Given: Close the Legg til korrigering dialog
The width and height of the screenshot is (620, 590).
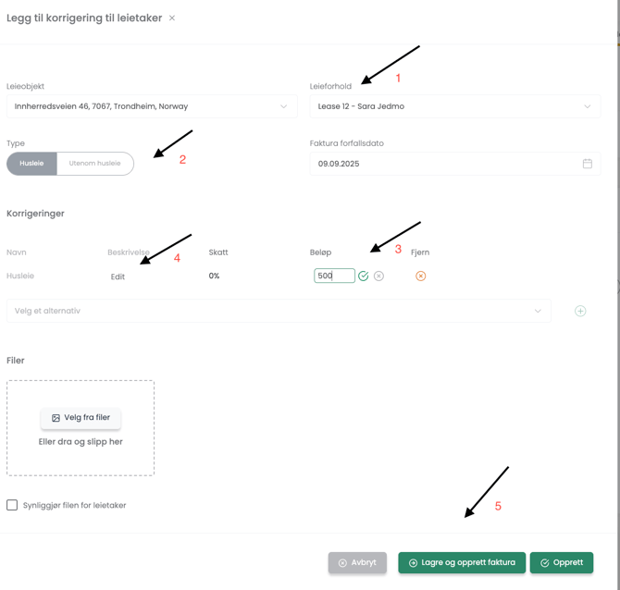Looking at the screenshot, I should click(x=172, y=18).
